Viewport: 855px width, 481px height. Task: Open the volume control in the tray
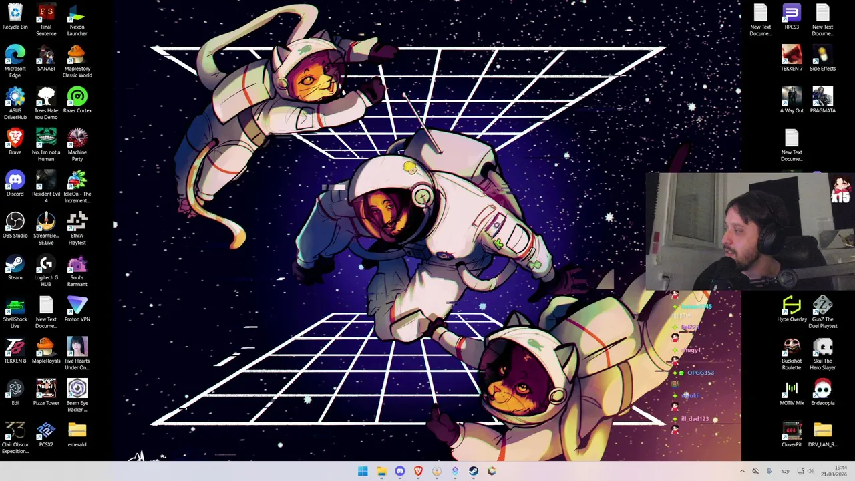pos(810,471)
